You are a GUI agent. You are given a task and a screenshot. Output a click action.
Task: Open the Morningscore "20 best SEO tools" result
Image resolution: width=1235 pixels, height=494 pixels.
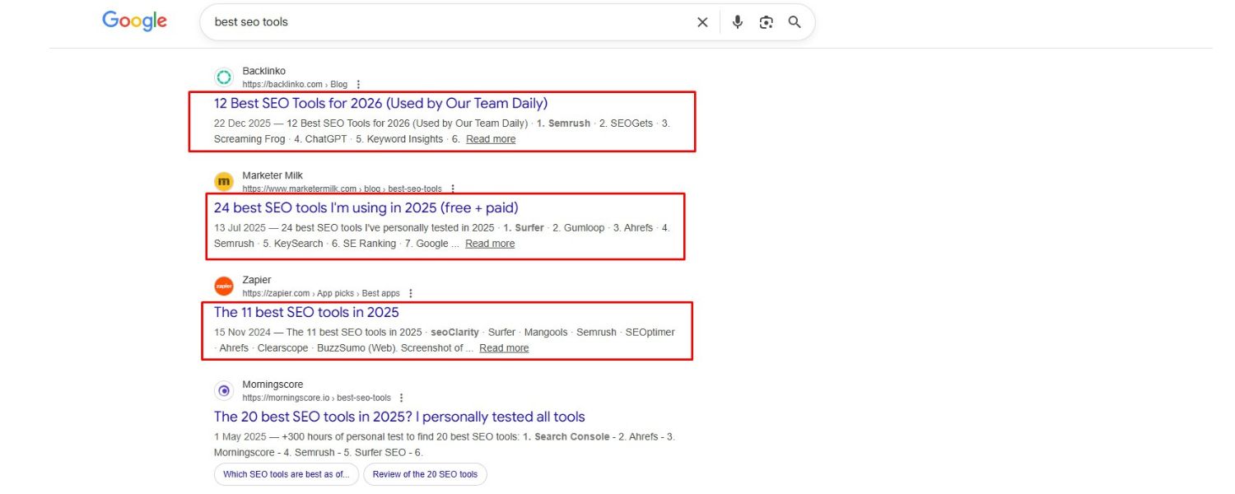[x=399, y=417]
